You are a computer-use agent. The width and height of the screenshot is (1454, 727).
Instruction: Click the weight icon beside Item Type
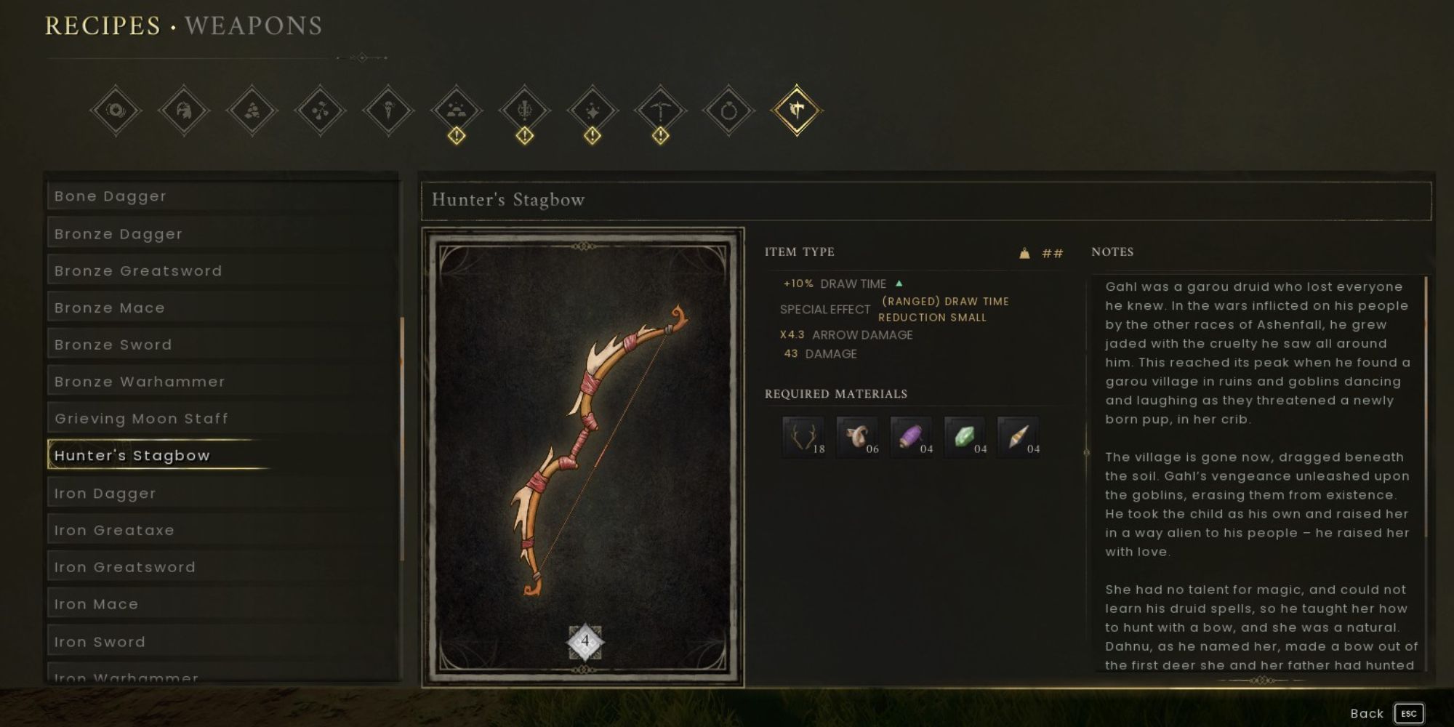tap(1024, 253)
